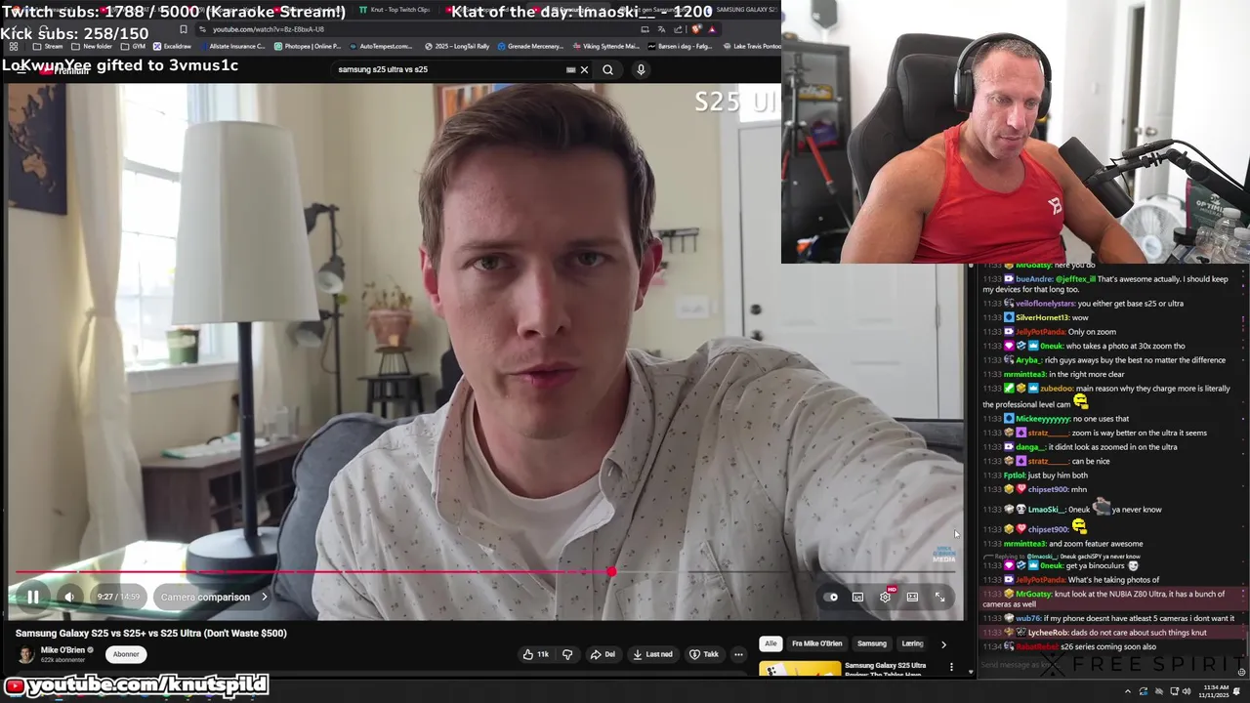Show hidden system tray icons
The width and height of the screenshot is (1250, 703).
(1127, 691)
